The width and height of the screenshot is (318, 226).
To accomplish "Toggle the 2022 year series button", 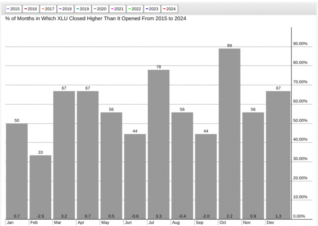I will 135,9.
